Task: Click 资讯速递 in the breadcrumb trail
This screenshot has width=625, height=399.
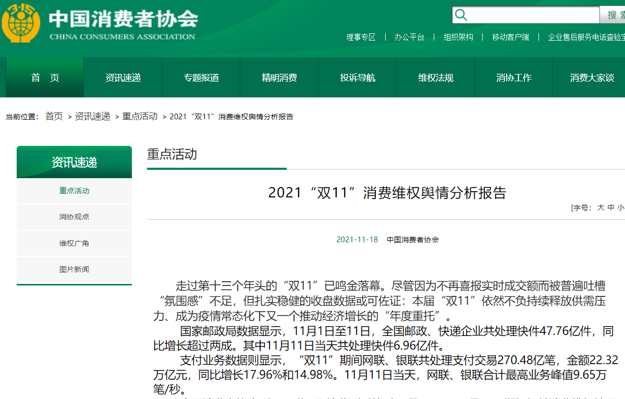Action: 92,116
